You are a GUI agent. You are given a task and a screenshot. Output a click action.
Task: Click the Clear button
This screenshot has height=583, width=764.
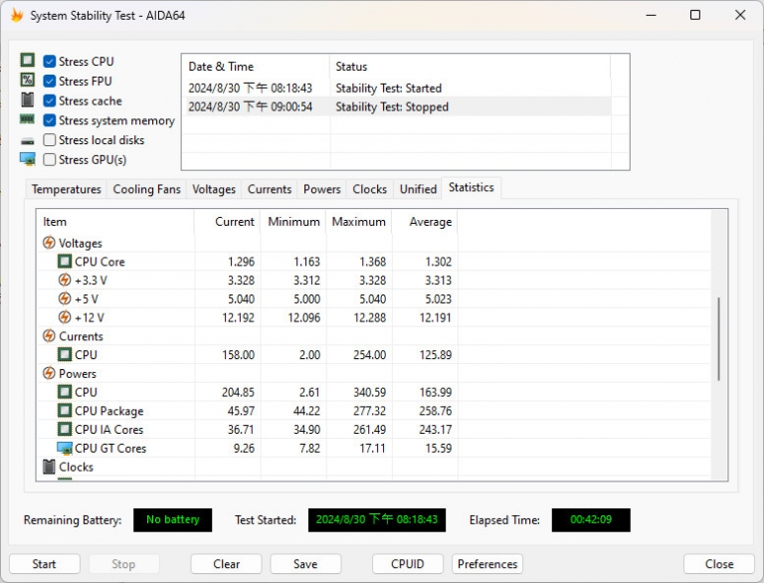pos(226,564)
